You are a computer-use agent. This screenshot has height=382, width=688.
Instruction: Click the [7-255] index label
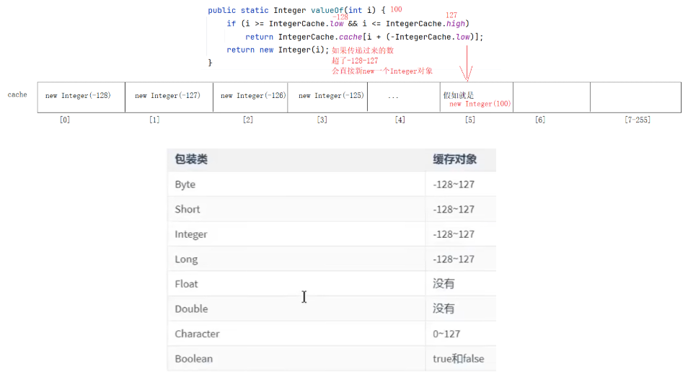tap(638, 120)
